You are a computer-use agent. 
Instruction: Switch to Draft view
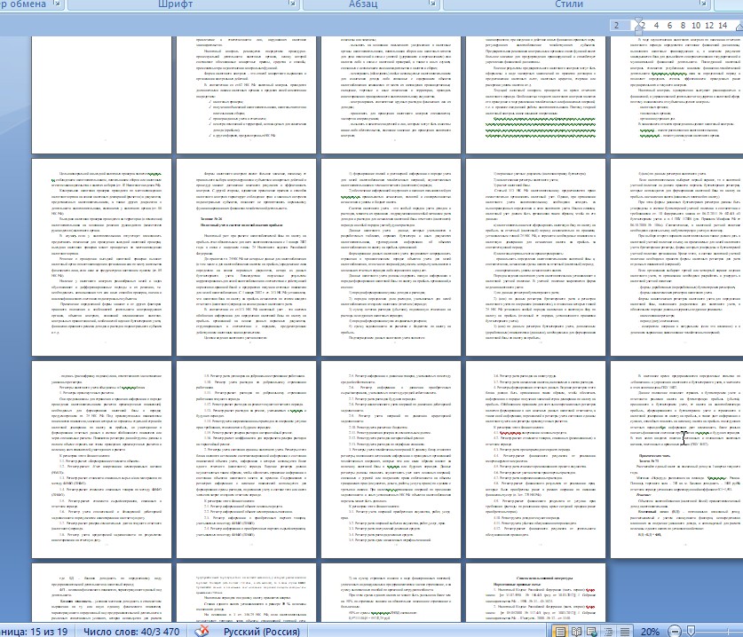(x=622, y=631)
